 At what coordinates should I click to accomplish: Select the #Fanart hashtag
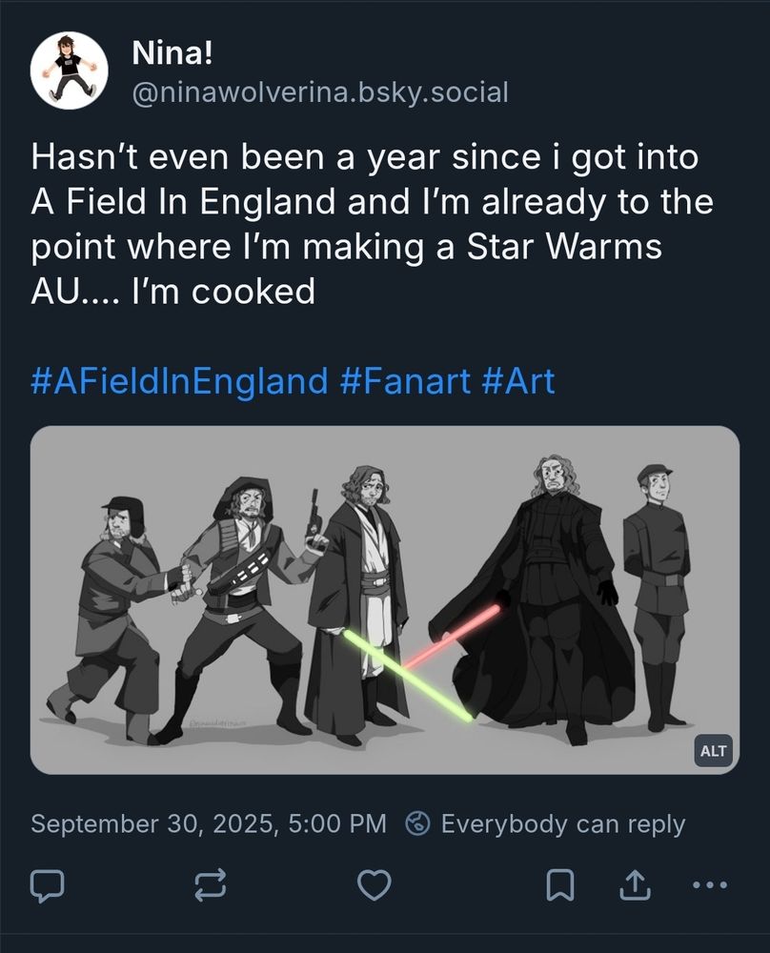[405, 382]
